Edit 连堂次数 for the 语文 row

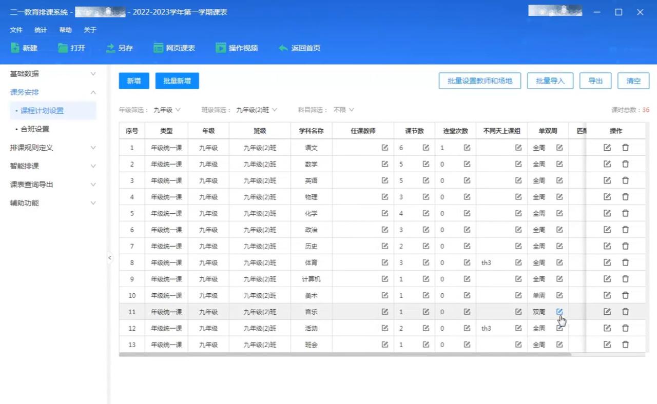467,148
